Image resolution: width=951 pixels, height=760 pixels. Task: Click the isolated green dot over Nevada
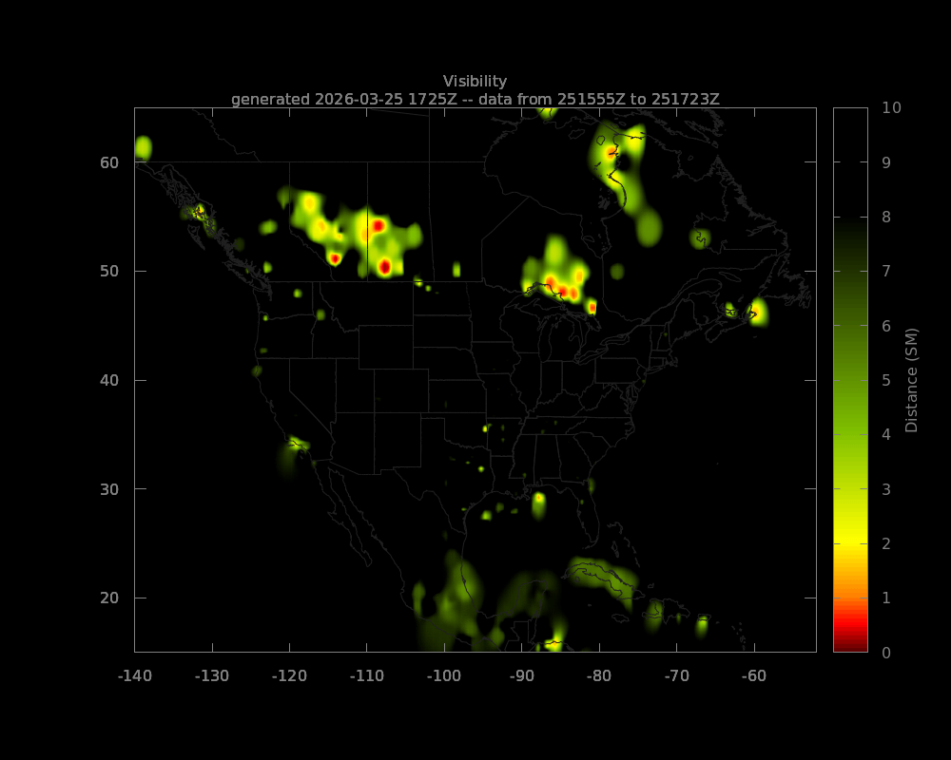(x=259, y=369)
